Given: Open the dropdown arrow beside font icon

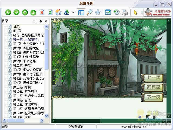Looking at the screenshot, I should (73, 12).
